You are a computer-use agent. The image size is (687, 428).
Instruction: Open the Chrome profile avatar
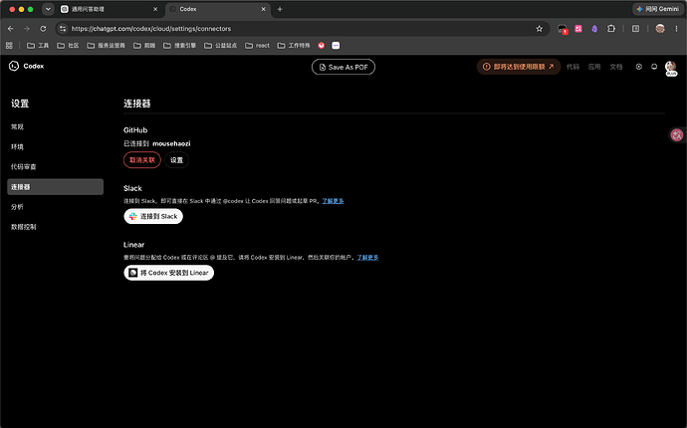pos(660,29)
